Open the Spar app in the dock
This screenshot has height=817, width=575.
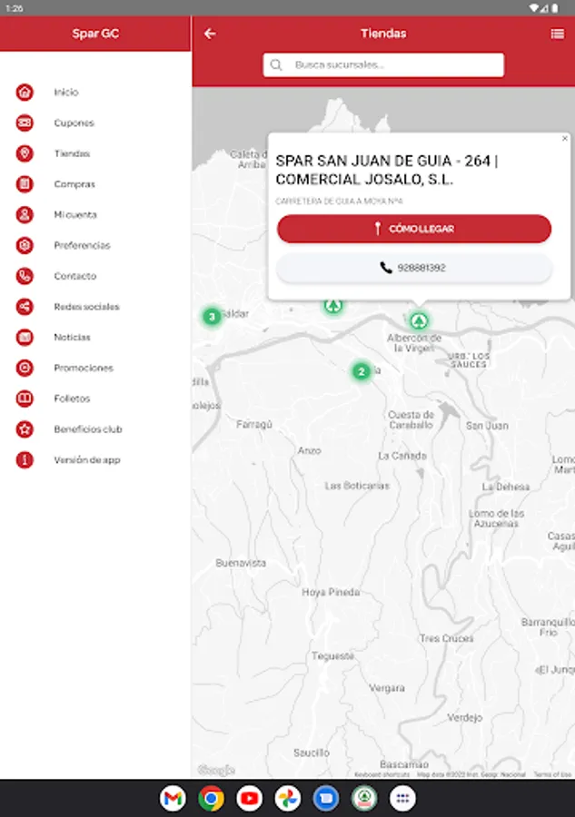coord(364,798)
